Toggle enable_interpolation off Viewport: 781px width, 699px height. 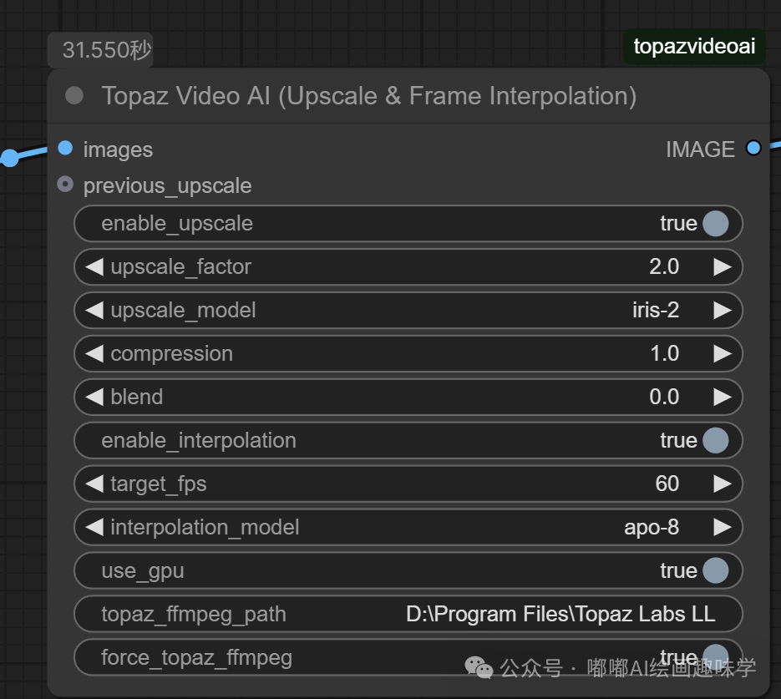click(x=716, y=441)
